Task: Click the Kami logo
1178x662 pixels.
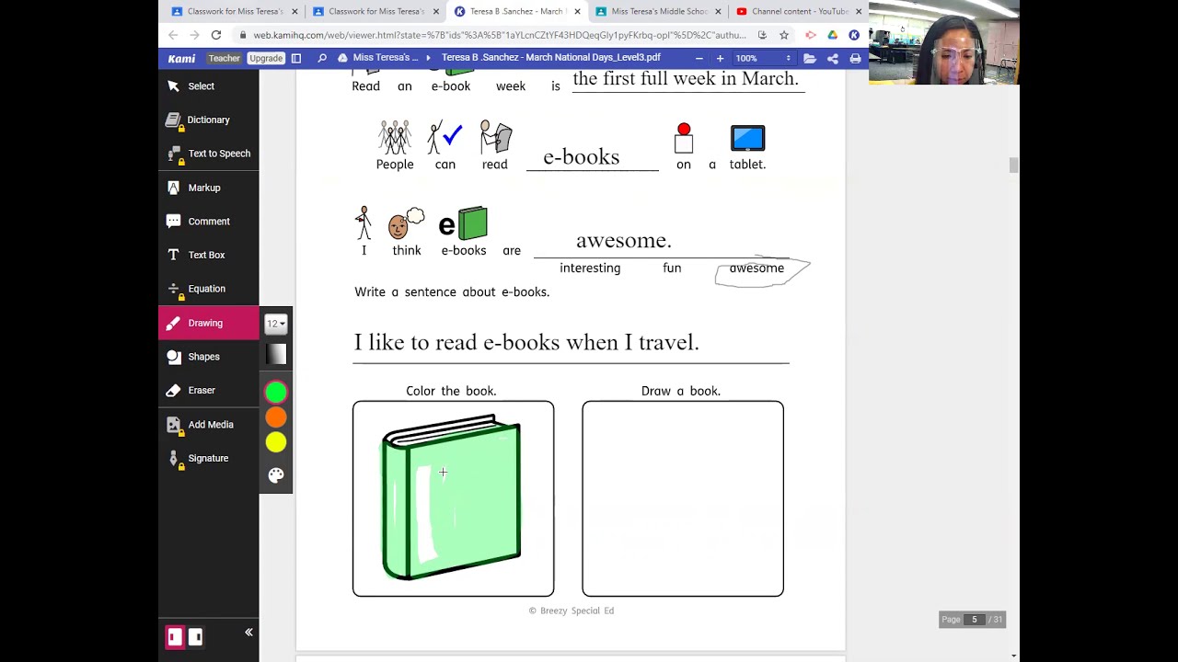Action: [181, 58]
